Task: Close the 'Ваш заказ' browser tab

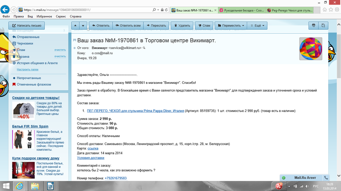Action: pyautogui.click(x=215, y=10)
